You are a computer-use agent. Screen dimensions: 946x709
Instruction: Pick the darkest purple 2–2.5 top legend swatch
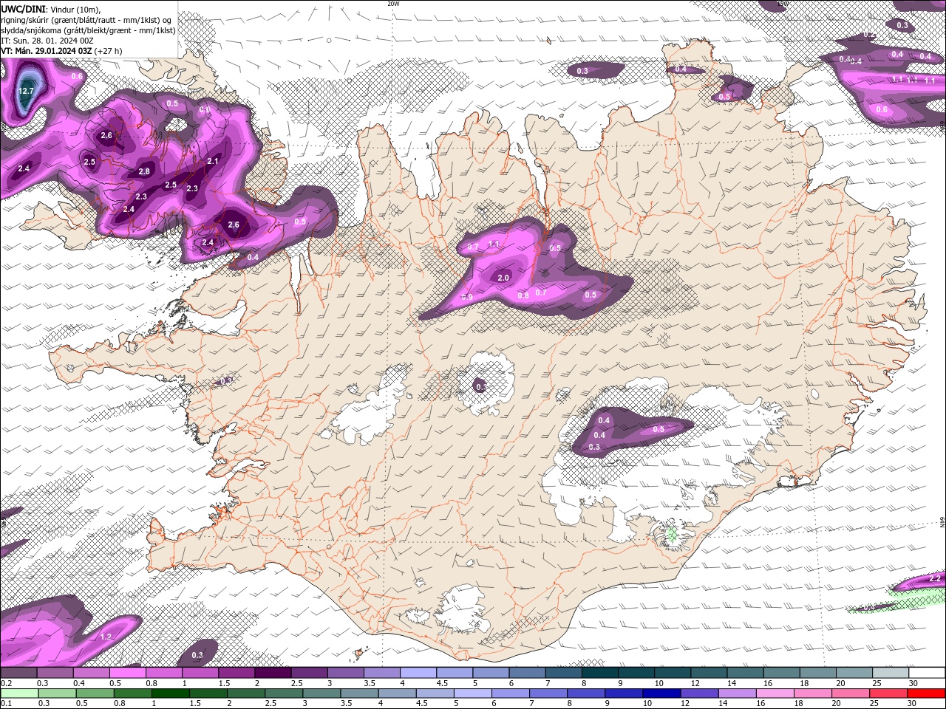pyautogui.click(x=273, y=674)
